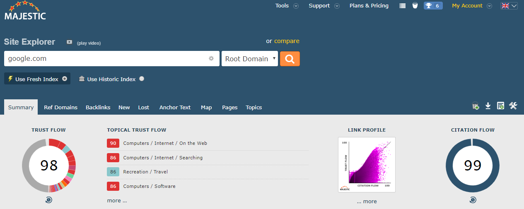Open the hammer and wrench tools icon

tap(513, 106)
